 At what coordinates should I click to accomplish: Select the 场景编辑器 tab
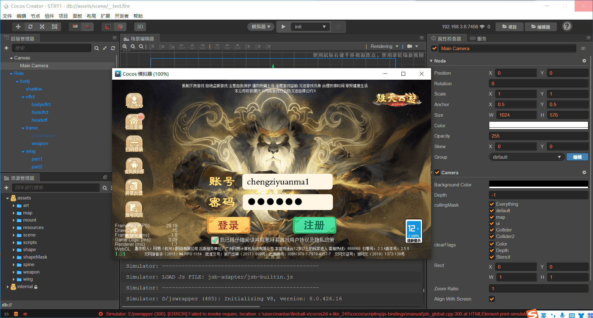pyautogui.click(x=139, y=39)
